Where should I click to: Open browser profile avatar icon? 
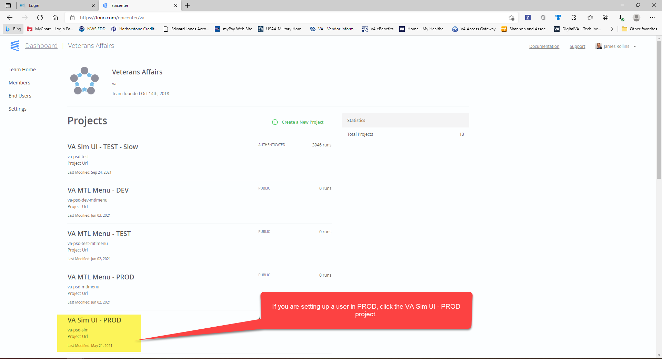point(636,18)
